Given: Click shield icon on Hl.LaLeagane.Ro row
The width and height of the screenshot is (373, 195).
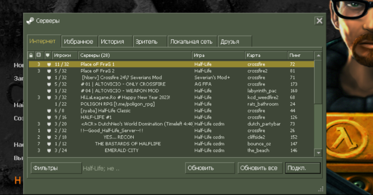Looking at the screenshot, I should click(x=49, y=97).
